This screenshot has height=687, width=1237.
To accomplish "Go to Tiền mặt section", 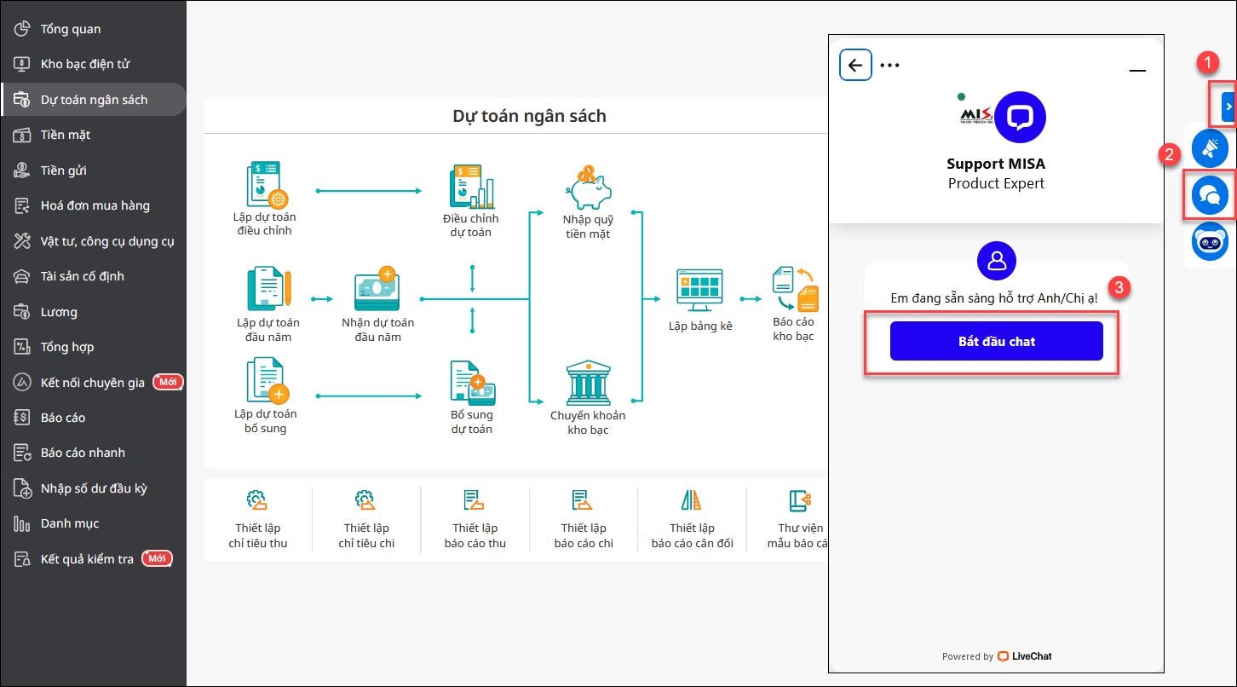I will (x=93, y=135).
